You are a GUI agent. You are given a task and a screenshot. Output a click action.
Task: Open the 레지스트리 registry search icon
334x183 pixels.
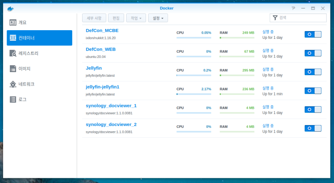(13, 53)
